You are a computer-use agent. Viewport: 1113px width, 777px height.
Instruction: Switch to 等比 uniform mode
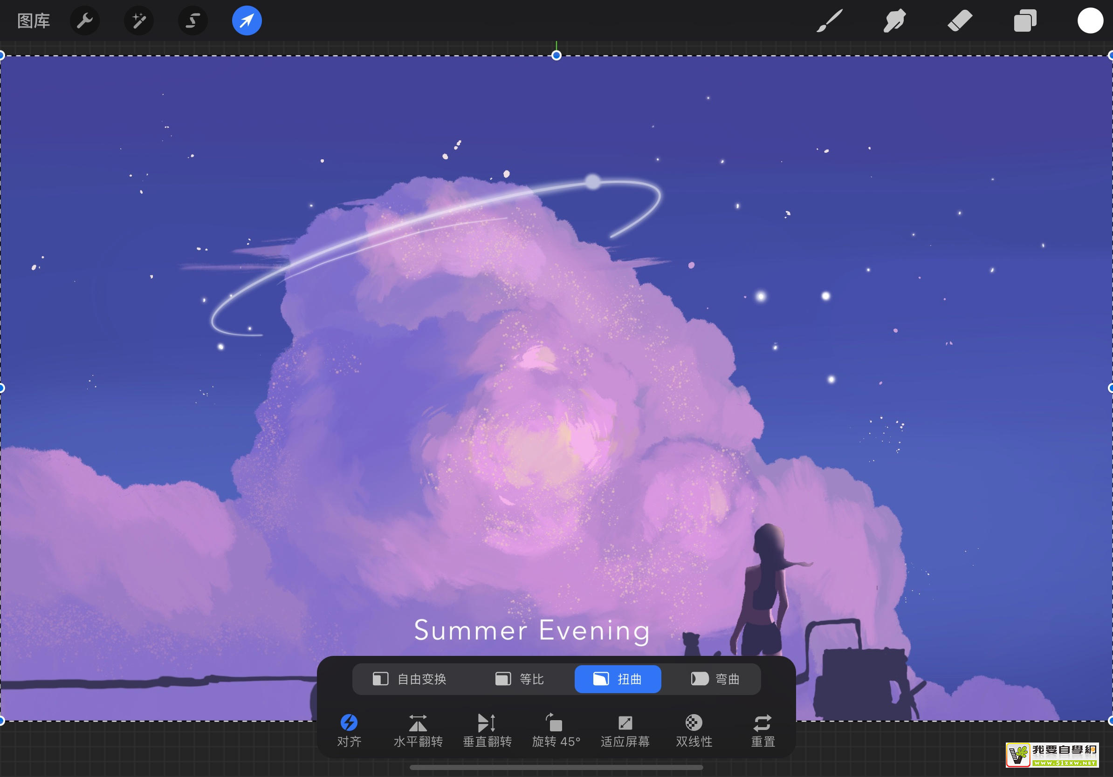click(520, 679)
